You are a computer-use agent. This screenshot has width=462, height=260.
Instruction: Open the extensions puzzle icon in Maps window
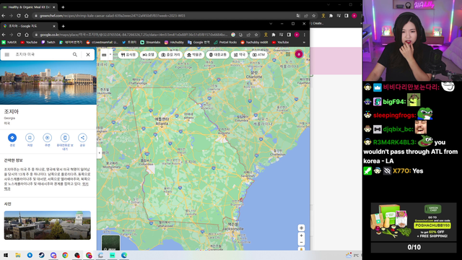click(274, 35)
